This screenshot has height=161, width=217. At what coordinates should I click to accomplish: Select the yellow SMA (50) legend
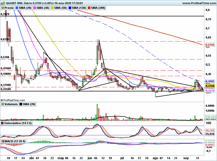[59, 8]
